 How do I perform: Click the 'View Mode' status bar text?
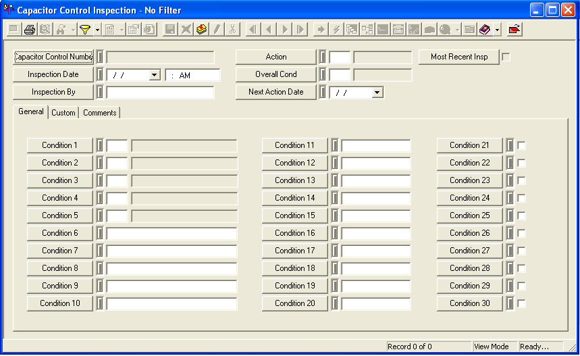coord(492,347)
